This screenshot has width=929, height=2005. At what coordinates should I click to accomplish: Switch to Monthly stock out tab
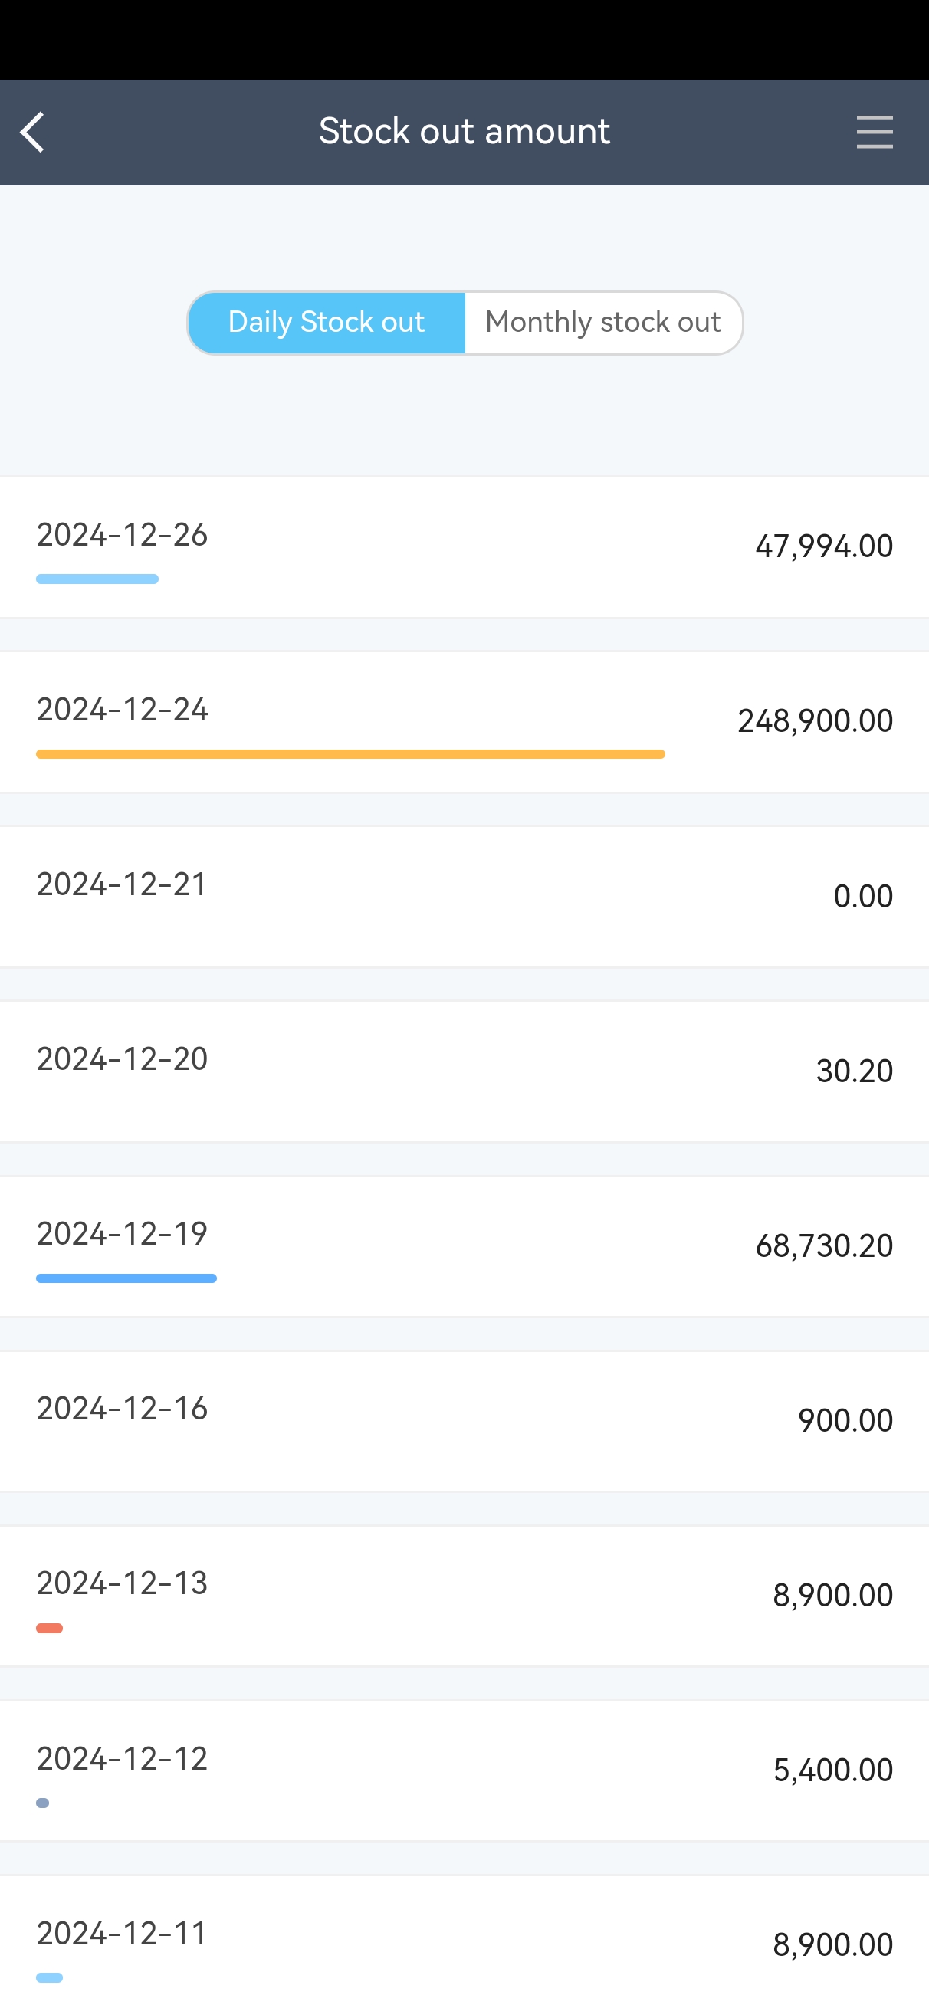(x=602, y=322)
